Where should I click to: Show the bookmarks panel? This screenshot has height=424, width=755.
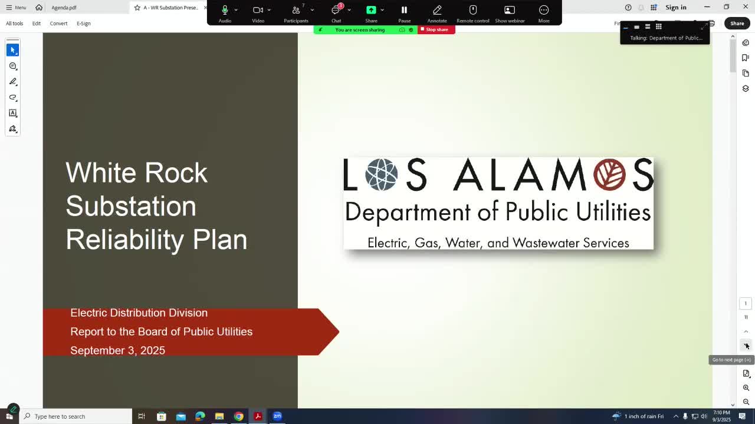click(746, 58)
